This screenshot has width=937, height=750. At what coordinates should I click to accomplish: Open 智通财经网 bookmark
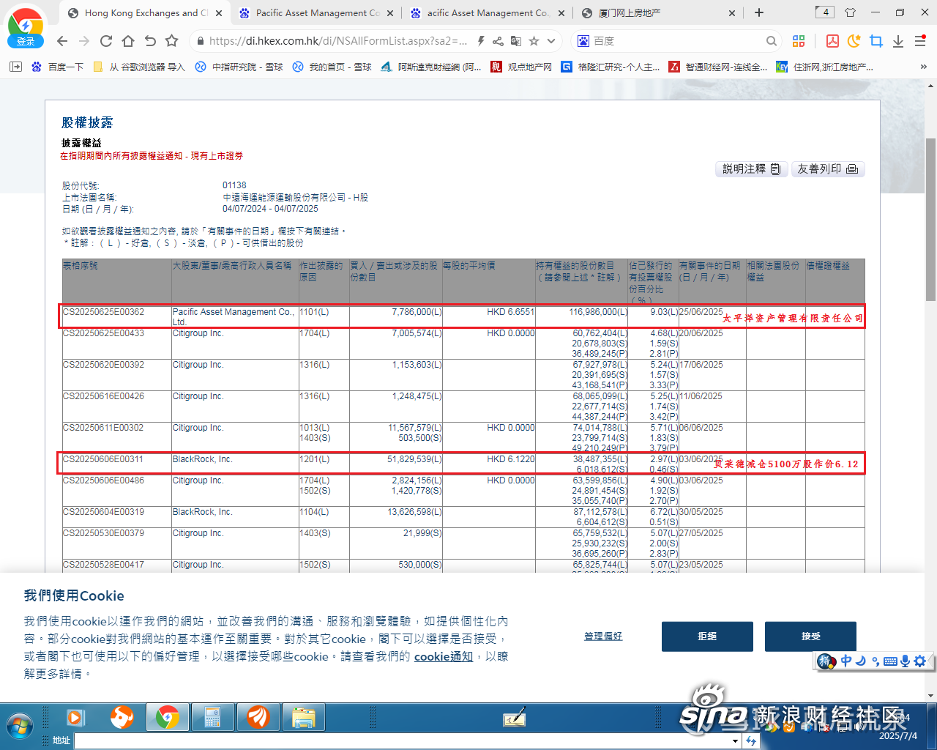point(718,67)
